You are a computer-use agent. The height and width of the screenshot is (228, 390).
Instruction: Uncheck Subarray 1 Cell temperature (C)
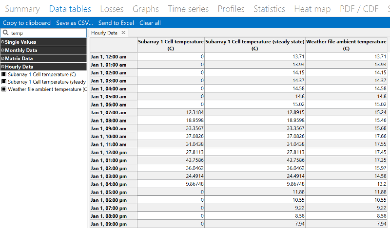point(3,74)
